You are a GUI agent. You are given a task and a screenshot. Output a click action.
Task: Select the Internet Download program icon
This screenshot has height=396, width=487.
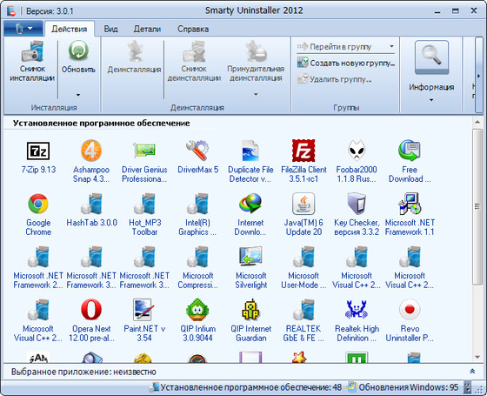coord(250,204)
